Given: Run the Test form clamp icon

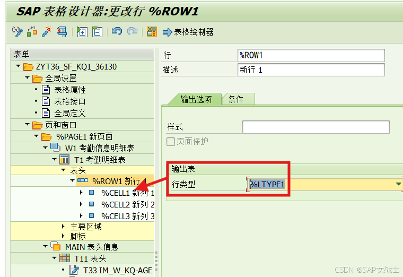Looking at the screenshot, I should [x=62, y=32].
